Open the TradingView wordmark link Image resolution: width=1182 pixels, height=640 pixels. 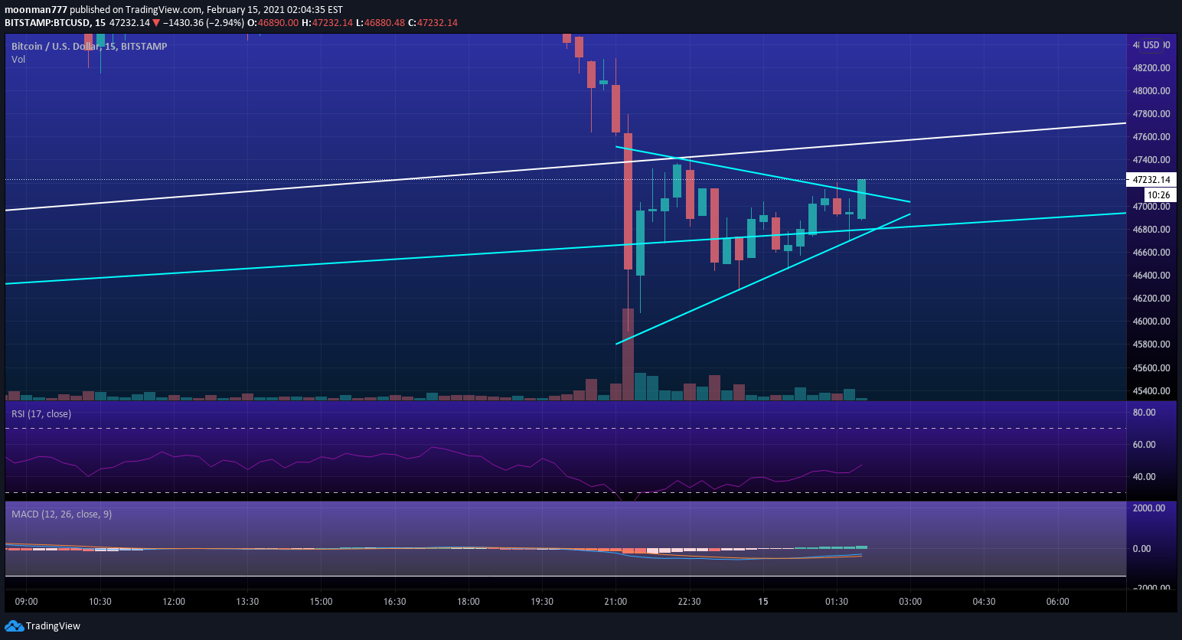coord(53,625)
